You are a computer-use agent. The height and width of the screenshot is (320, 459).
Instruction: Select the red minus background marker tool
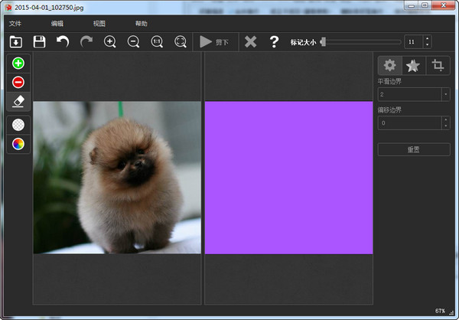click(x=18, y=83)
